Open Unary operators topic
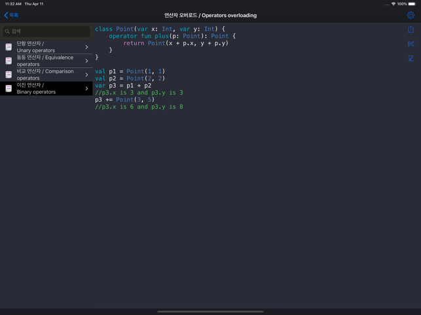 coord(46,47)
